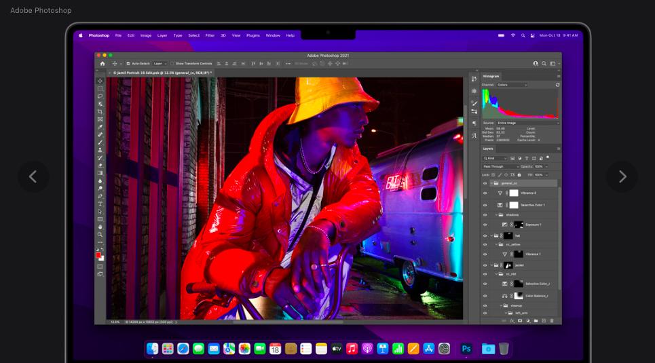
Task: Collapse the general_cc layer group
Action: (491, 183)
